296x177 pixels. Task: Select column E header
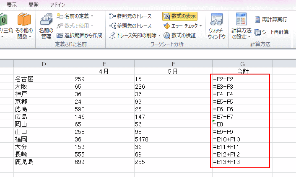pyautogui.click(x=104, y=64)
